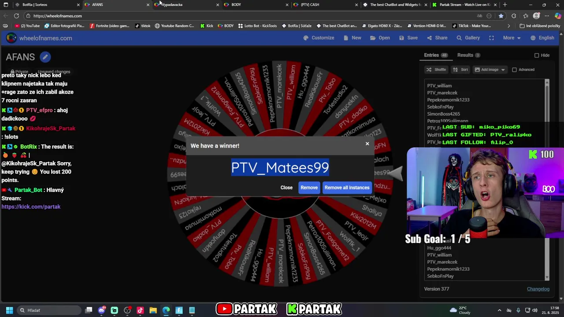Click Pepeknamornik1233 entry at list top
The height and width of the screenshot is (317, 564).
coord(448,100)
